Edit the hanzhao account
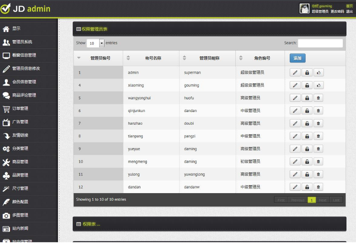Viewport: 356px width, 243px height. point(295,123)
